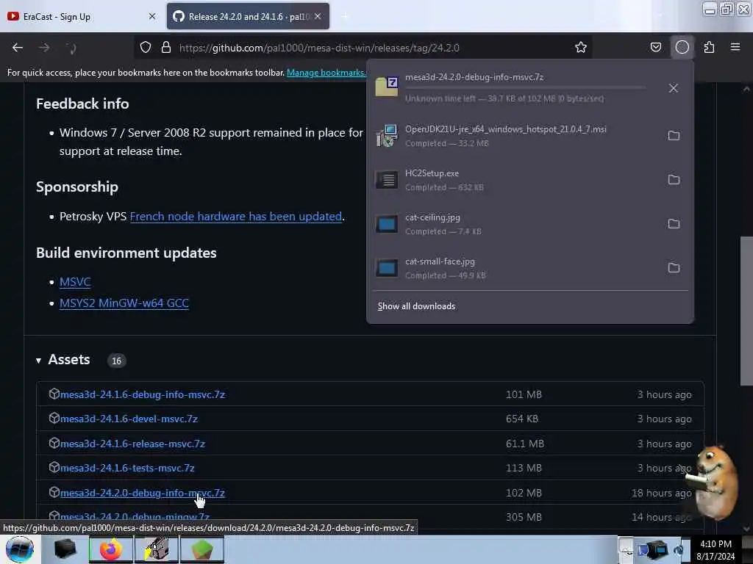Click the Assets count badge 16
Screen dimensions: 753x564
(117, 361)
